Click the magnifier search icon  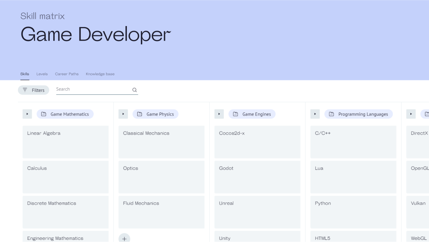pos(134,90)
